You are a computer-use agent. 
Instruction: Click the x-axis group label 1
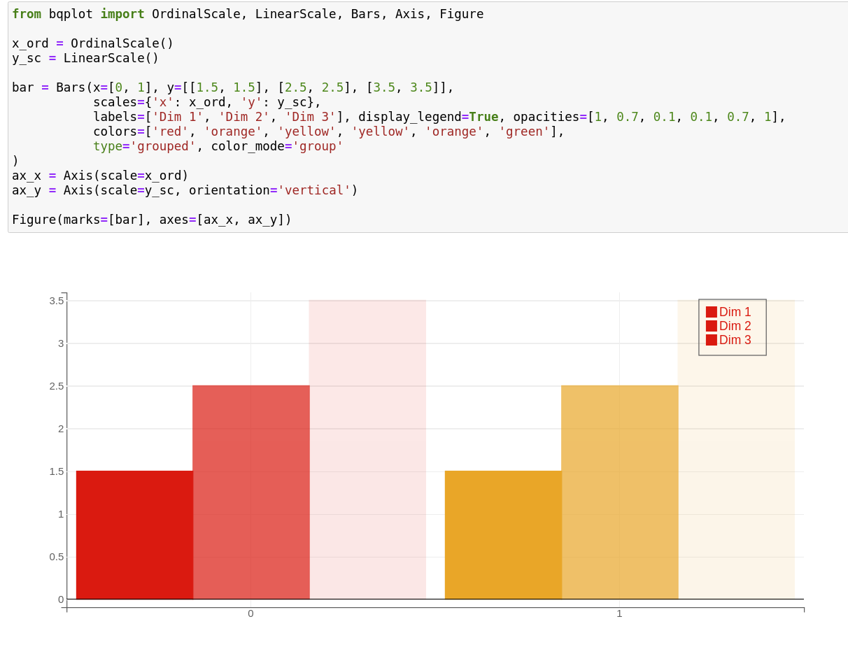pos(619,613)
